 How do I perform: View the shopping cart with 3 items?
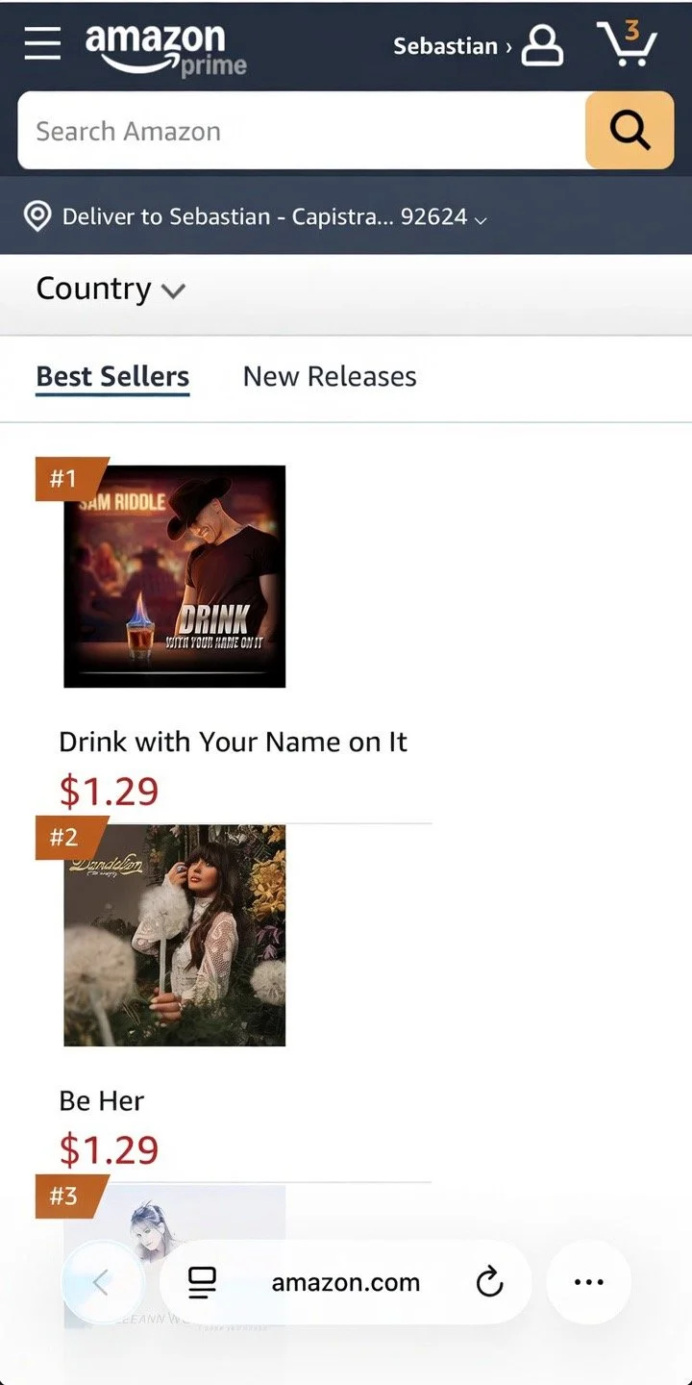tap(628, 43)
